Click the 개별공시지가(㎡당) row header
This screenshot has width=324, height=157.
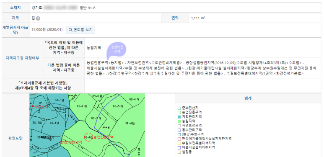click(15, 30)
